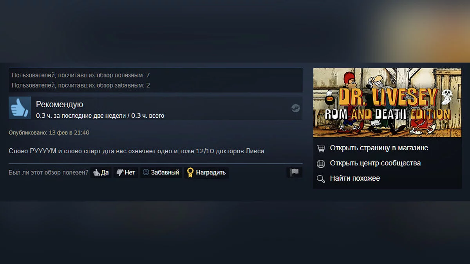Click the helpful users count line
The width and height of the screenshot is (470, 264).
click(81, 75)
